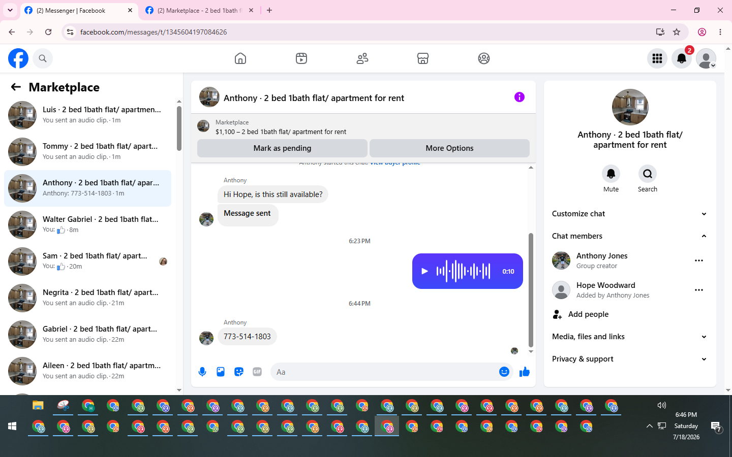Open the Windows Start menu
Image resolution: width=732 pixels, height=457 pixels.
tap(13, 426)
